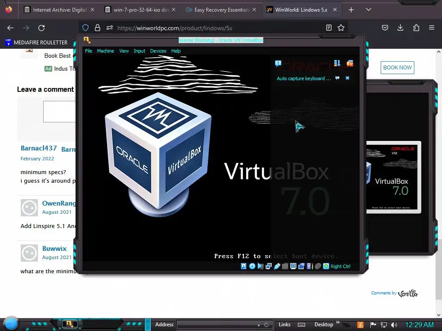Click into the Leave a comment text box
This screenshot has height=331, width=442.
tap(60, 112)
